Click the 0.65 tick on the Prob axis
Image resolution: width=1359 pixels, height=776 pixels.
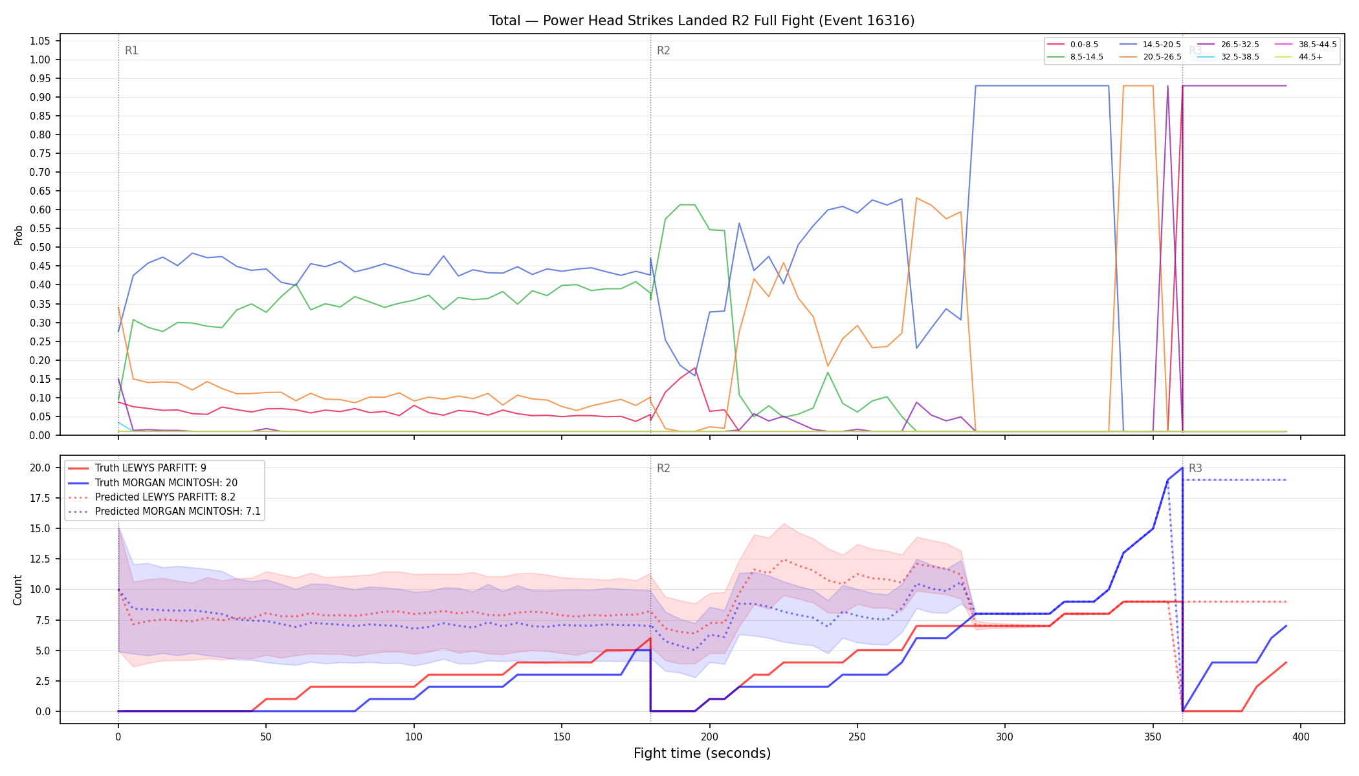pyautogui.click(x=39, y=191)
